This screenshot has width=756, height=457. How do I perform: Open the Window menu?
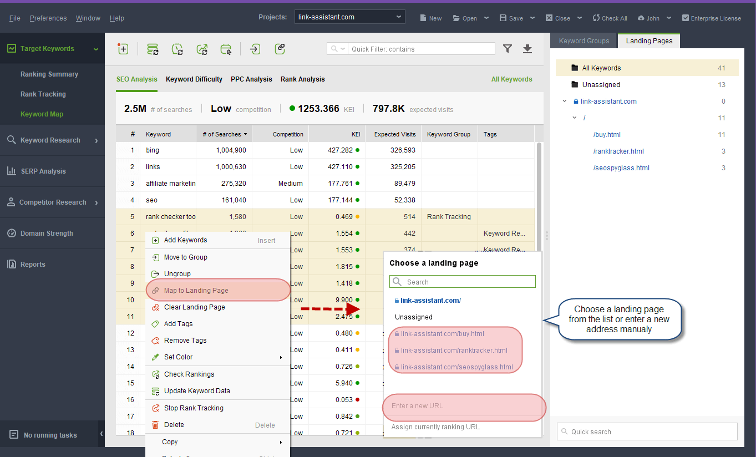pyautogui.click(x=88, y=18)
